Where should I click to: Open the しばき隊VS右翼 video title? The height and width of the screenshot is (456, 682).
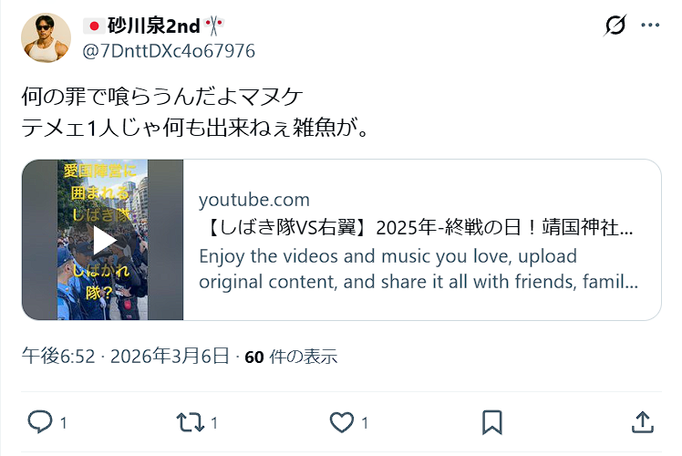[x=418, y=227]
